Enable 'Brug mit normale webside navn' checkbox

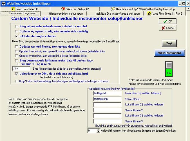(16, 26)
